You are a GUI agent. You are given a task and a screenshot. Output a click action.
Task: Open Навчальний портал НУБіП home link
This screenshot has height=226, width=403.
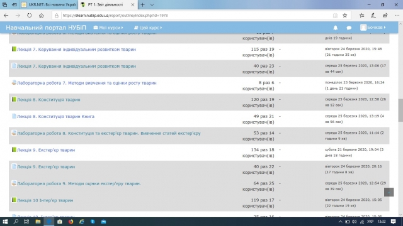(46, 28)
